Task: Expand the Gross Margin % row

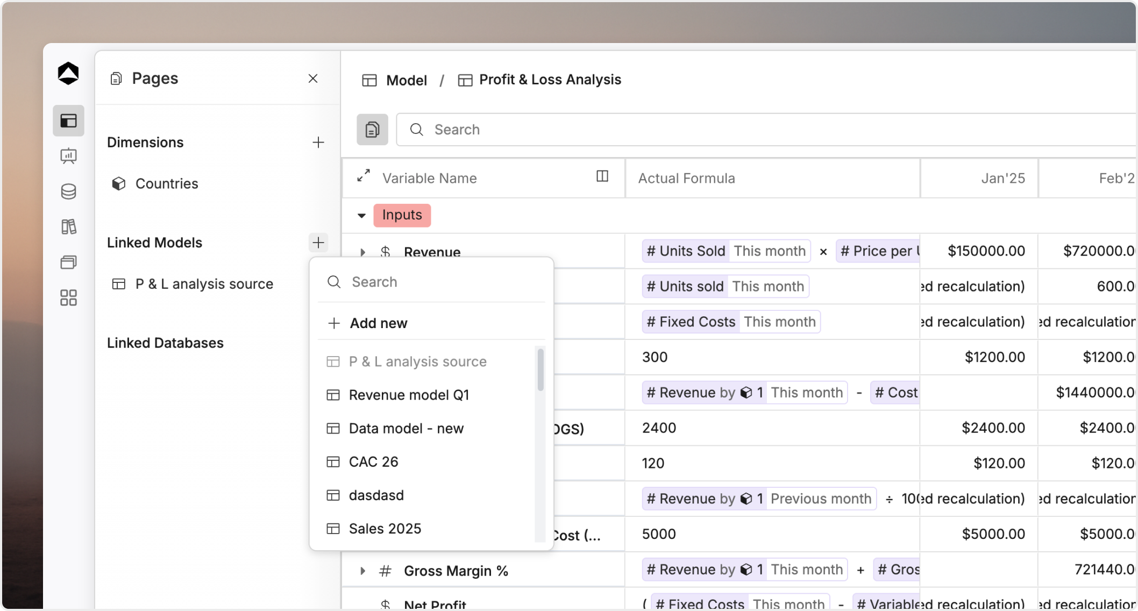Action: click(363, 571)
